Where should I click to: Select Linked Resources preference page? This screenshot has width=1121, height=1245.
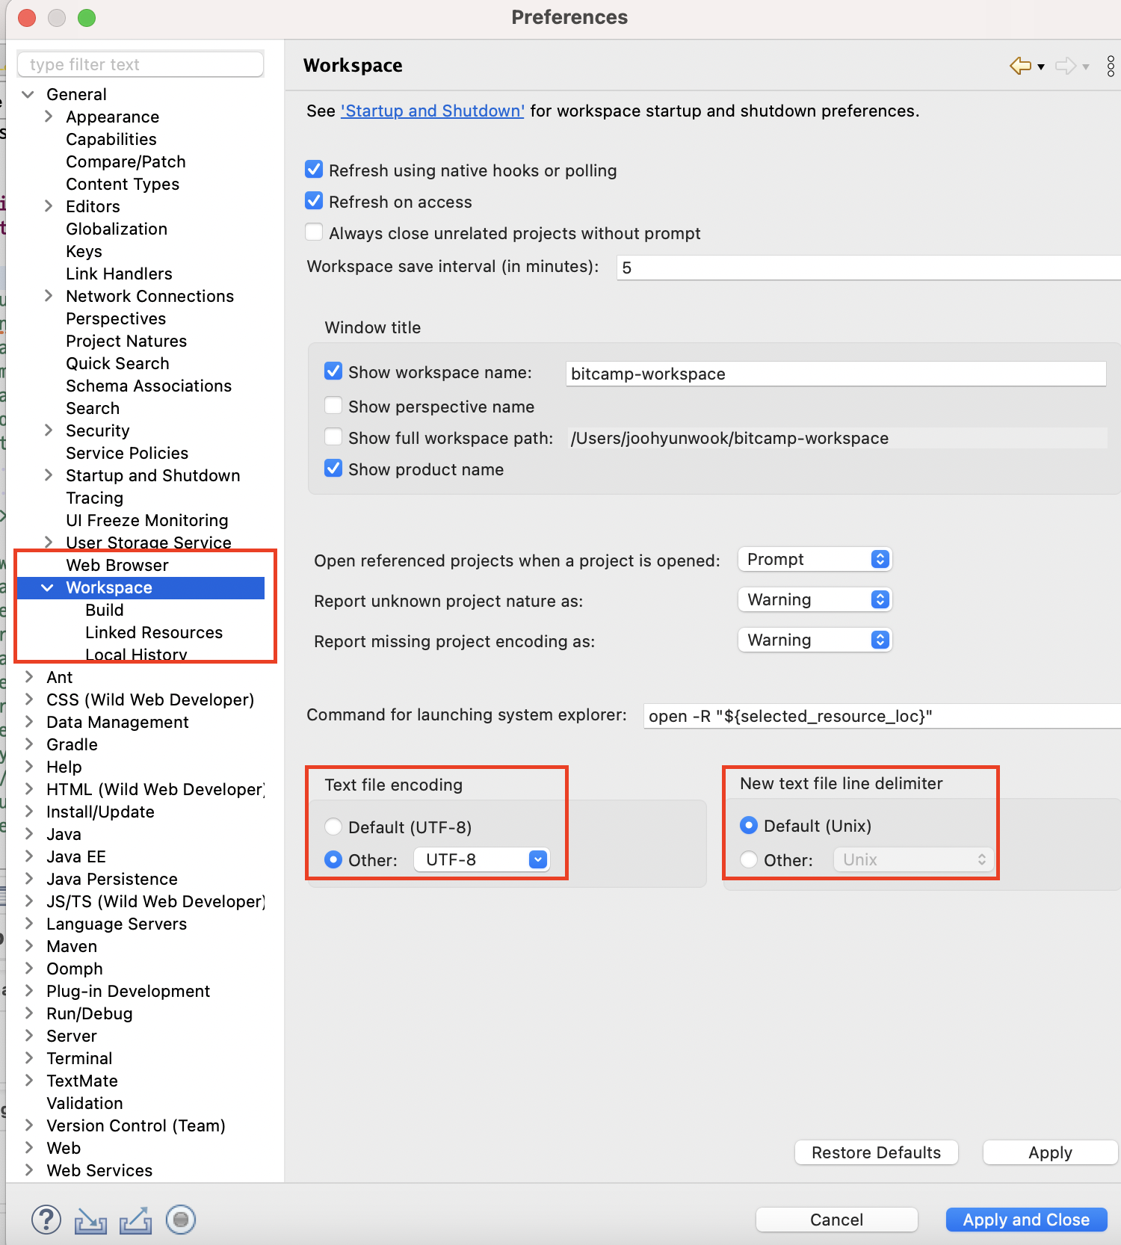point(154,632)
